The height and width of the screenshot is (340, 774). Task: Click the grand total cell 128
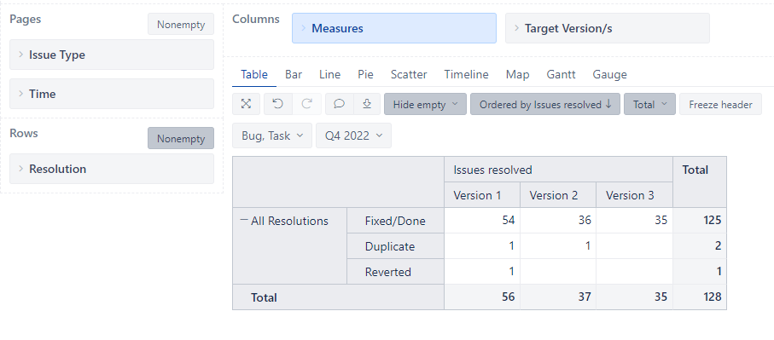(700, 297)
